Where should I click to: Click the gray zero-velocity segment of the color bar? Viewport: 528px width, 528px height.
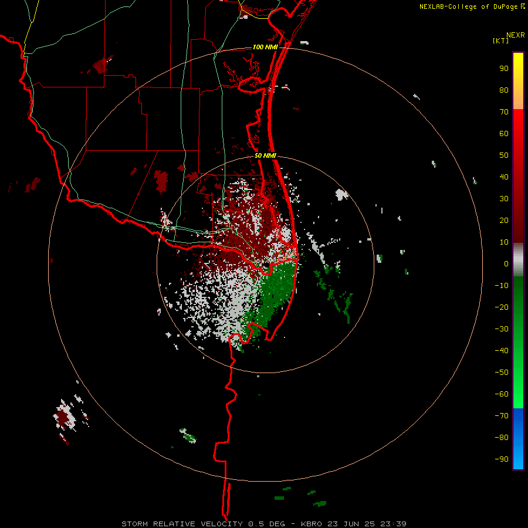coord(518,259)
